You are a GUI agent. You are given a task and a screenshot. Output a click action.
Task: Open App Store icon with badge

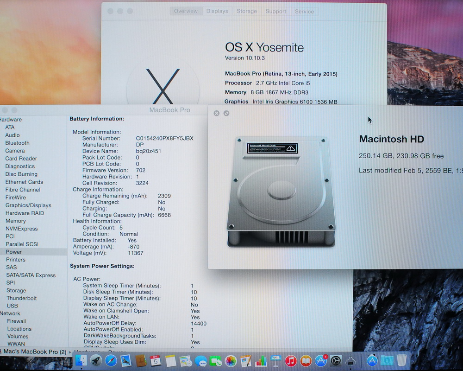pyautogui.click(x=321, y=361)
